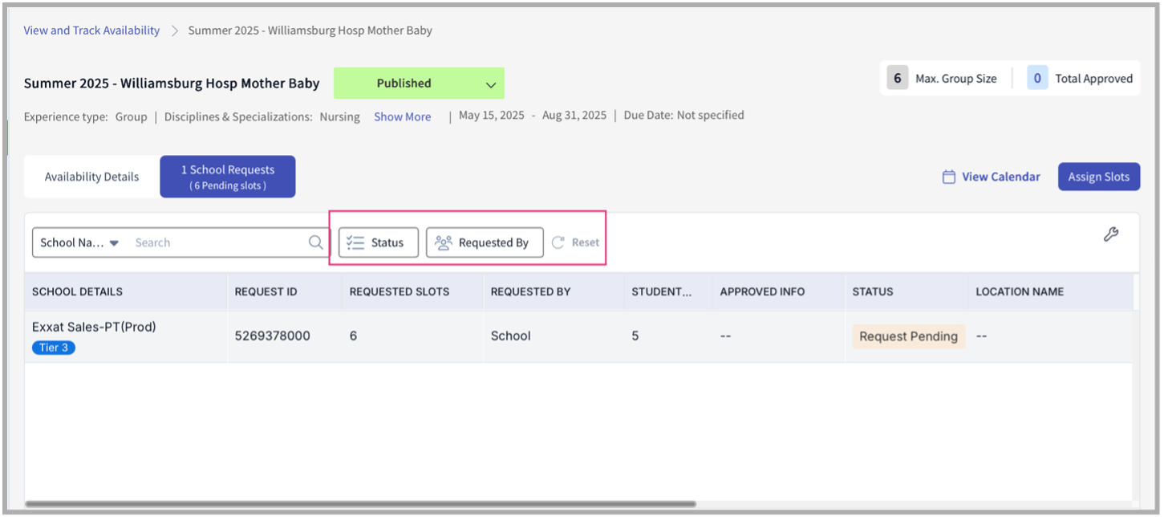
Task: Click the Tier 3 badge
Action: [54, 348]
